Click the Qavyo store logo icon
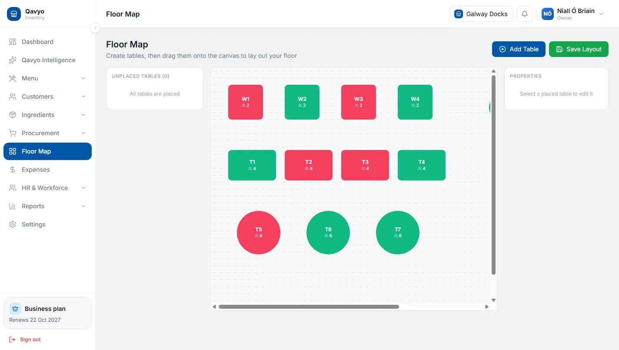Screen dimensions: 619x350 (14, 14)
